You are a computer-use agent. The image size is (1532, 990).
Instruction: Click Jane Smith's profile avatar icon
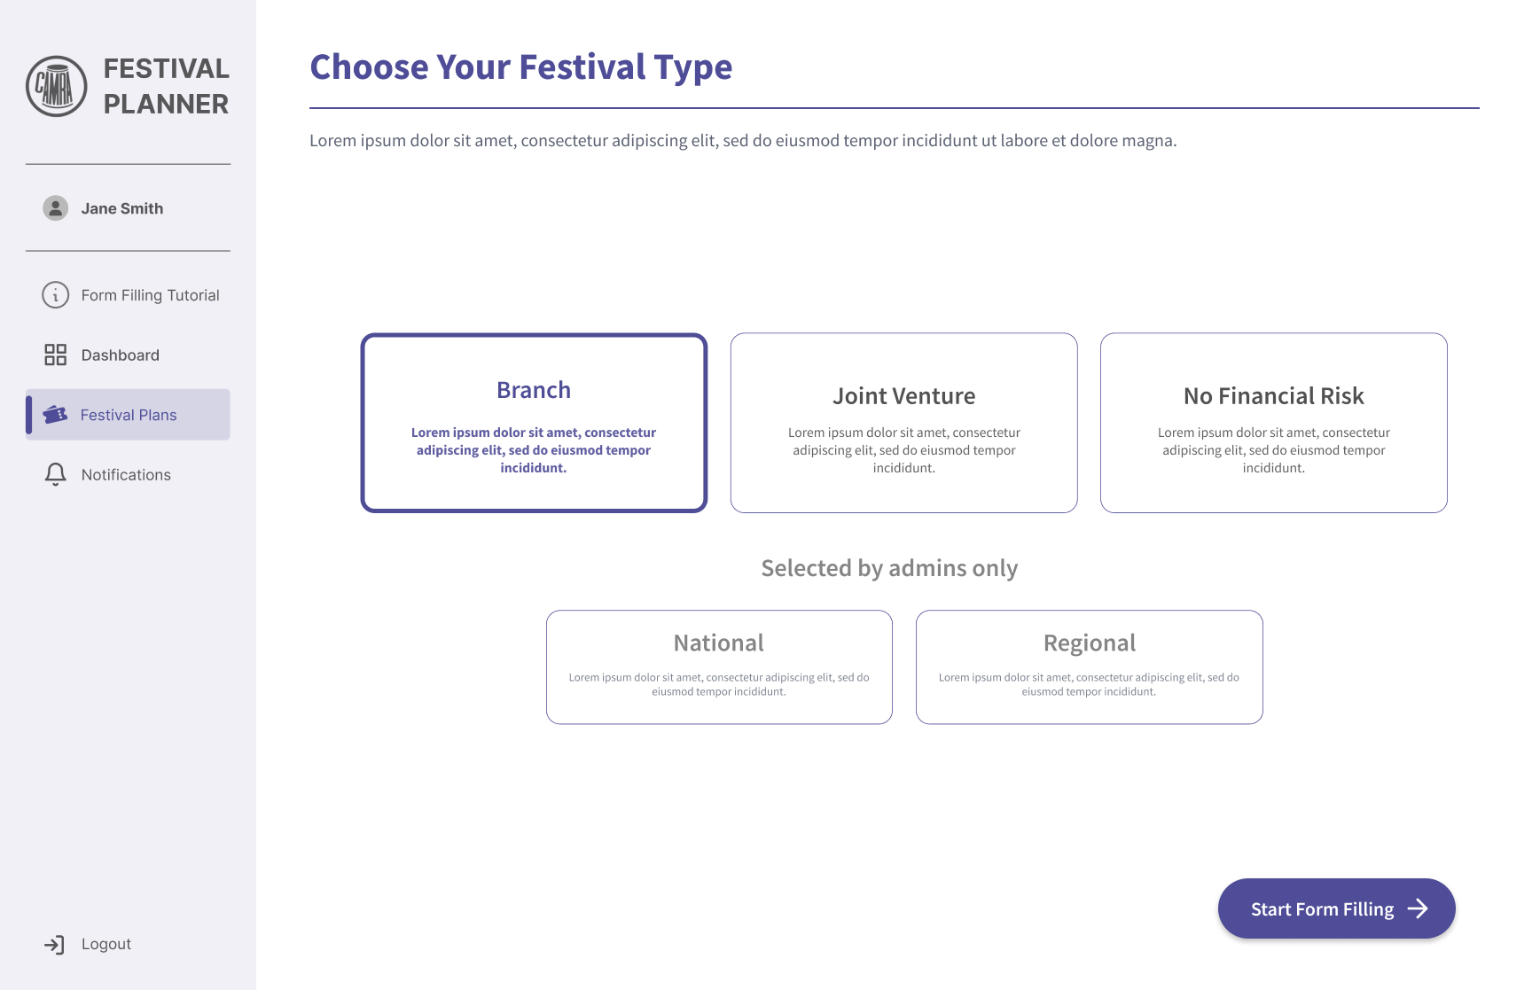point(56,208)
